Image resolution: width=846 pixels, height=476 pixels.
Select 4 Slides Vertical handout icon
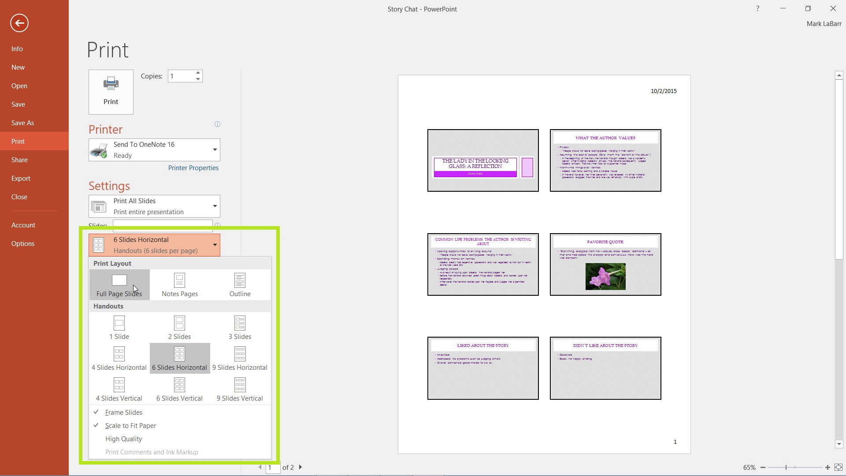(119, 384)
